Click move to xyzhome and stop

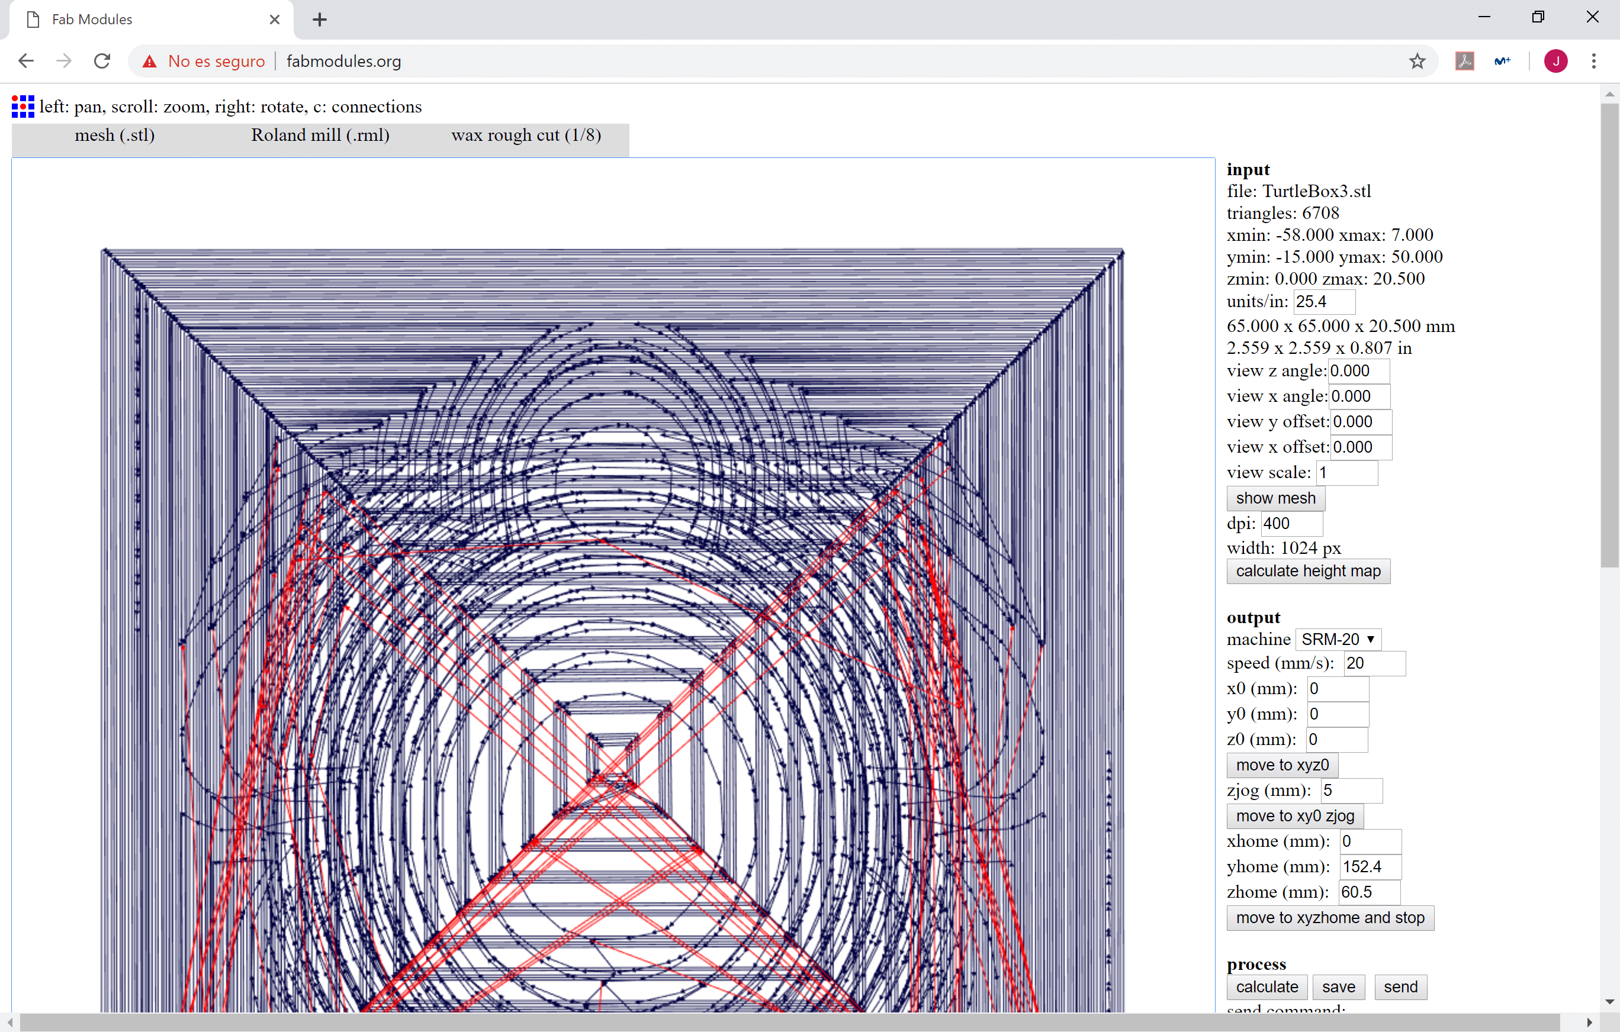[1329, 918]
